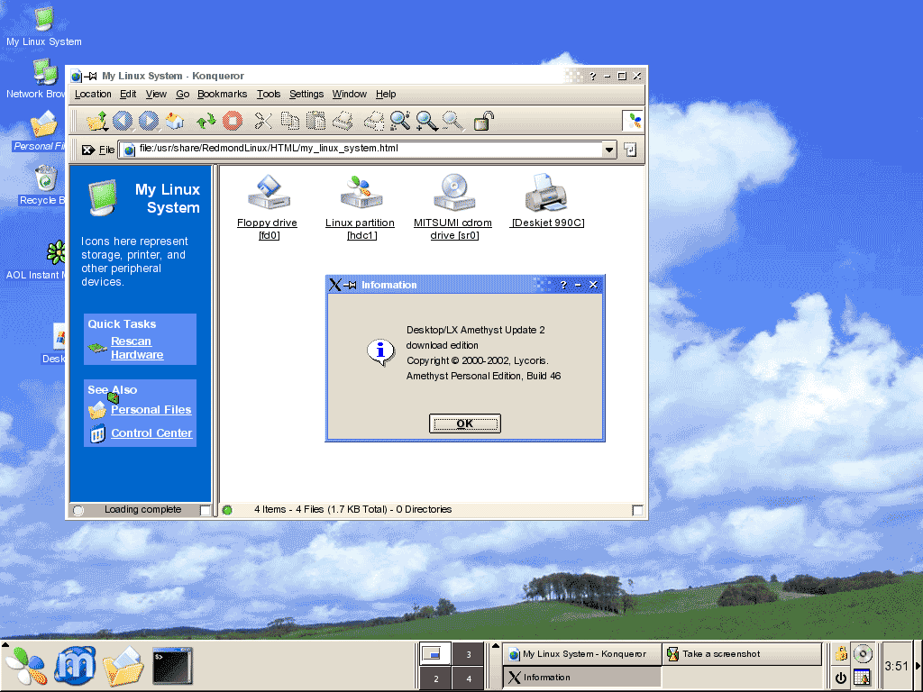The width and height of the screenshot is (923, 692).
Task: Click the Copy toolbar icon
Action: (x=289, y=121)
